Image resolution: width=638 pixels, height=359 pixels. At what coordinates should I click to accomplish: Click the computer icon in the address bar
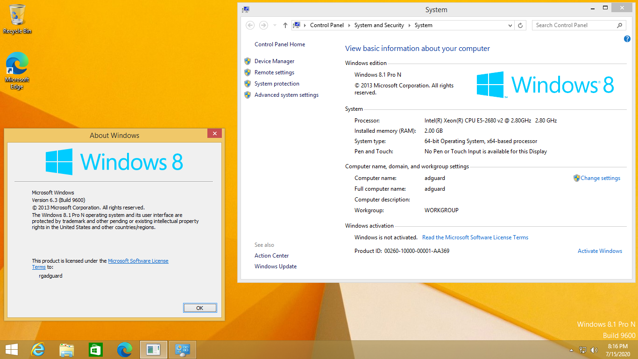click(296, 25)
